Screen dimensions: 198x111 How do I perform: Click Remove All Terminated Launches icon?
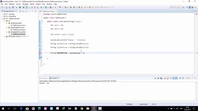tap(161, 78)
